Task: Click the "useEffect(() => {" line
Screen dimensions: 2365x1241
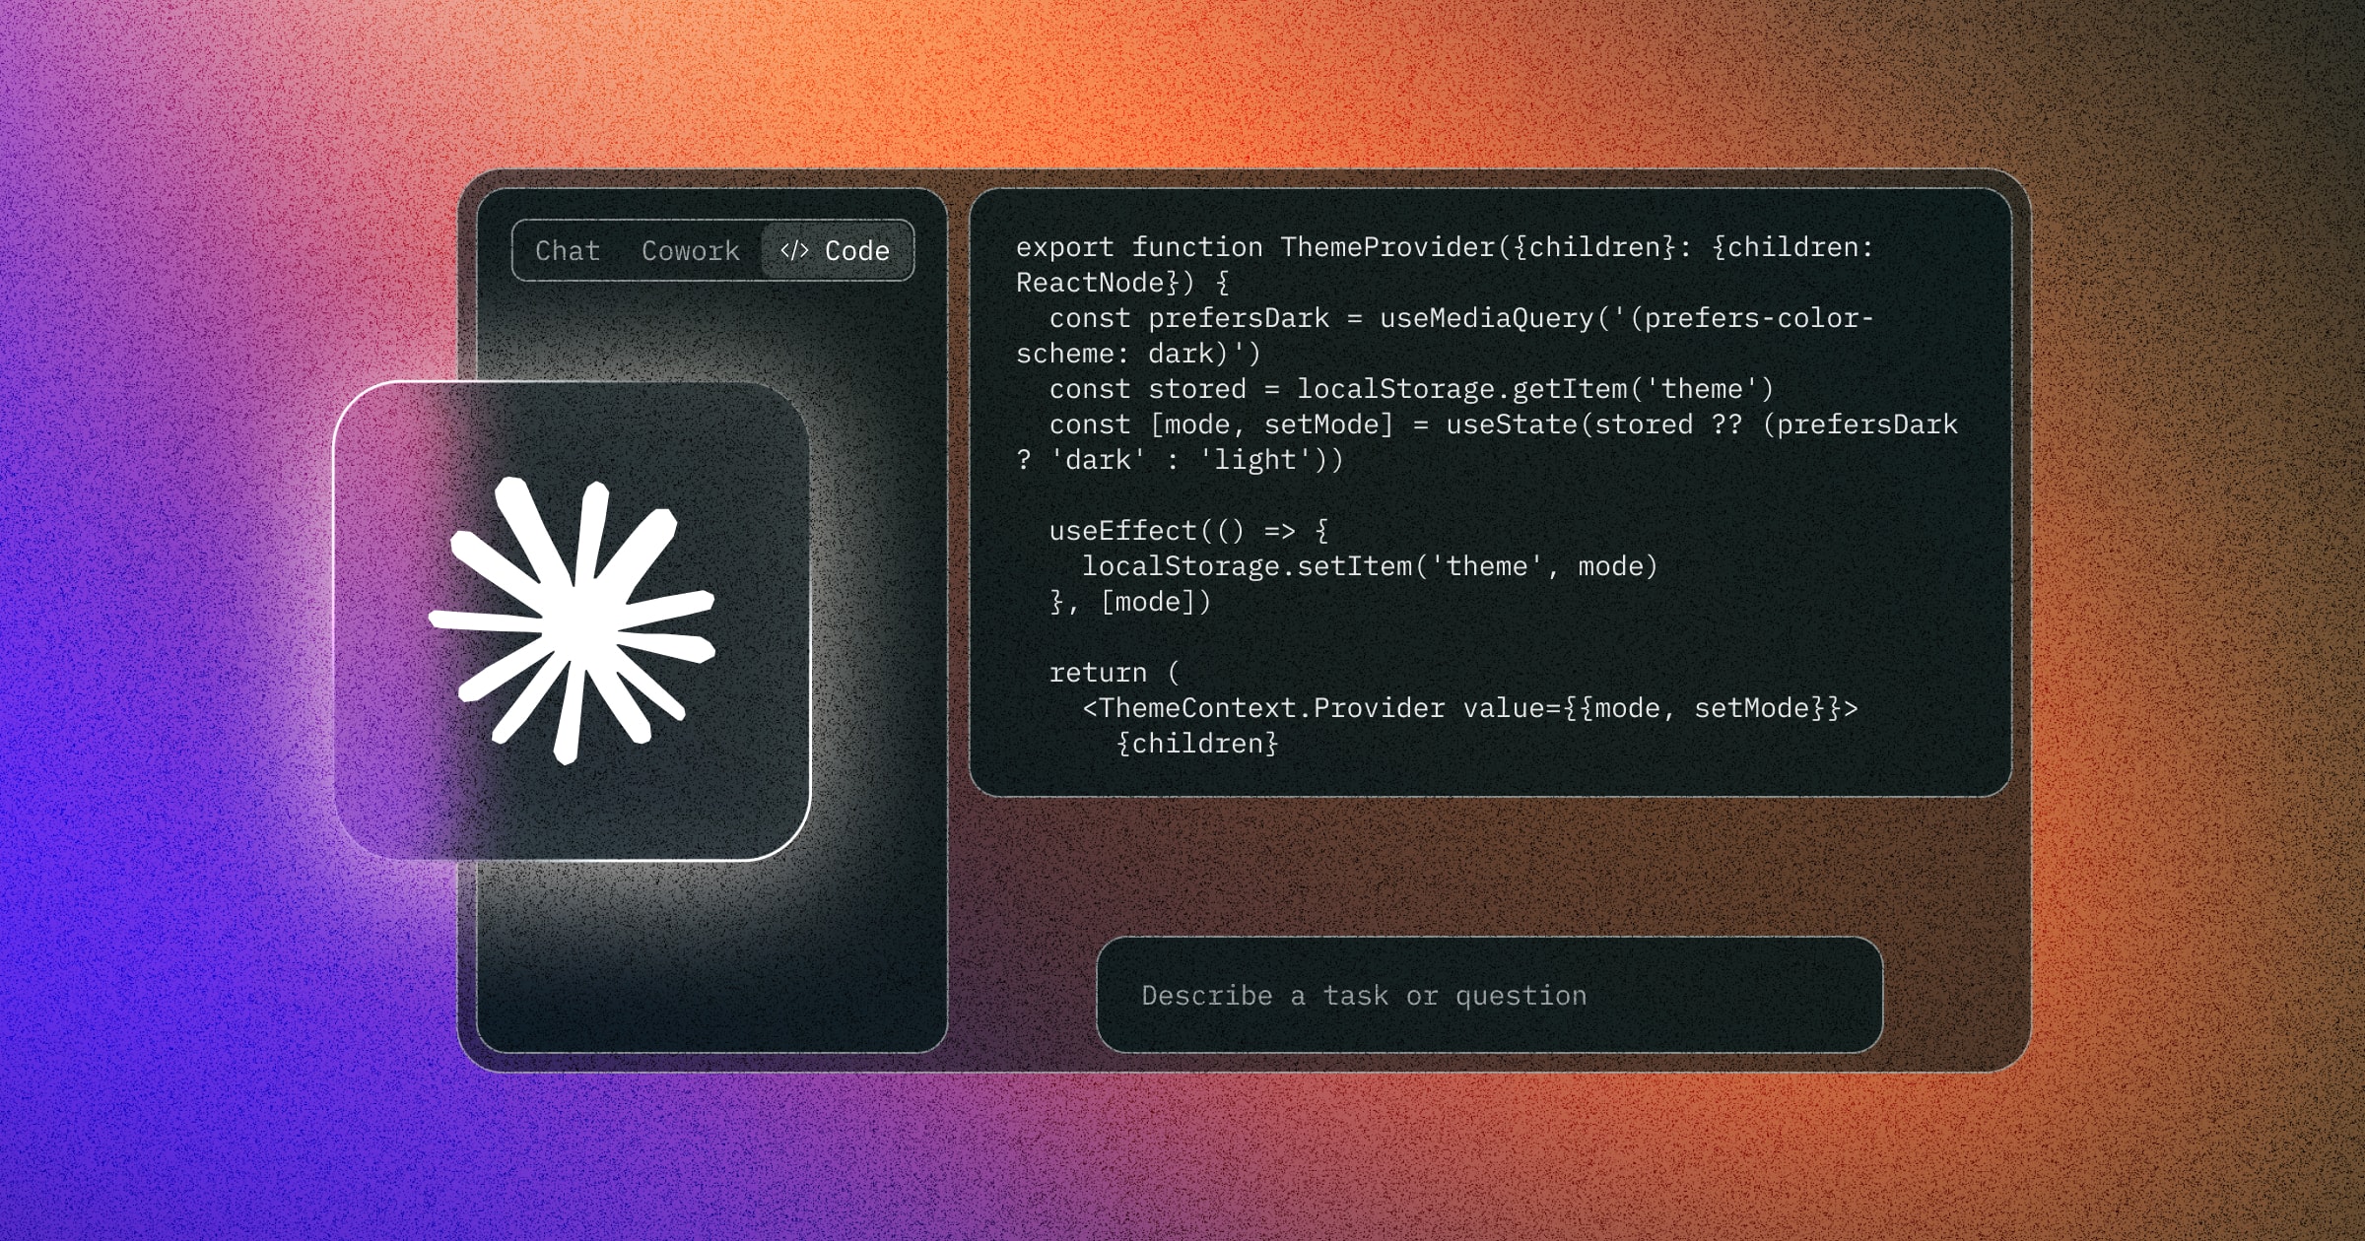Action: click(x=1188, y=531)
